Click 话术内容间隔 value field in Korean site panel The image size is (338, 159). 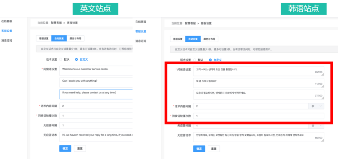(251, 106)
